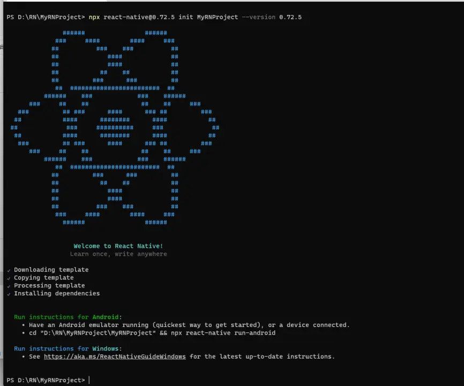This screenshot has width=464, height=386.
Task: Click "Run instructions for Android:" heading
Action: pyautogui.click(x=68, y=317)
